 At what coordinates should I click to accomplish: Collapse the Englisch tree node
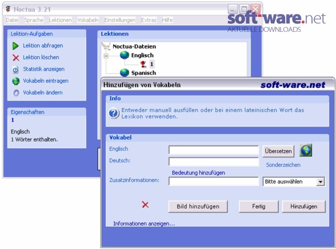106,56
